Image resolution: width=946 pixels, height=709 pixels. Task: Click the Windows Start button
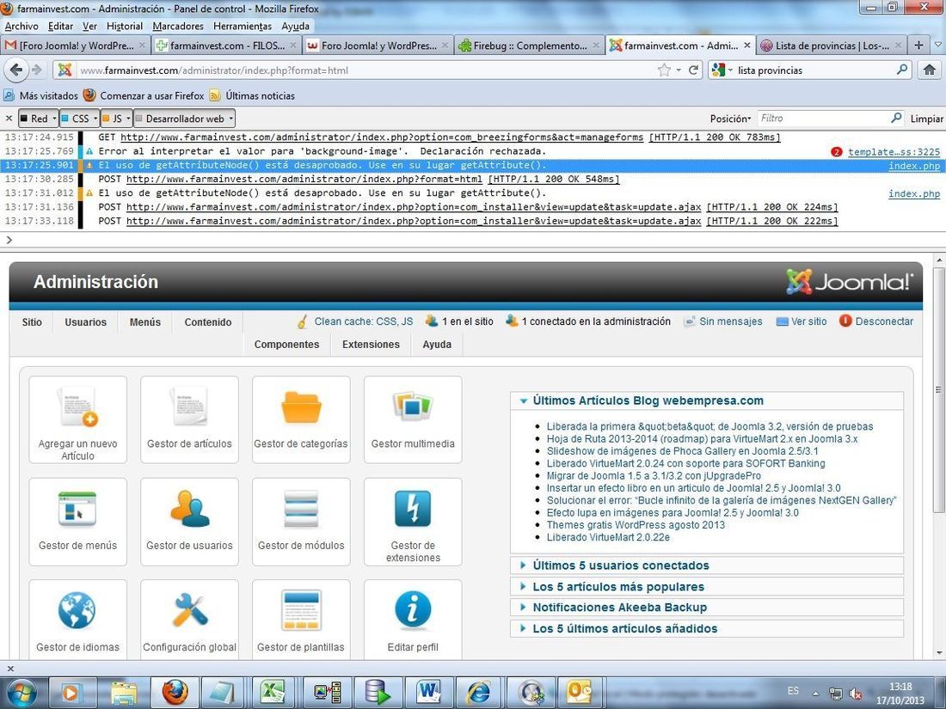[21, 694]
